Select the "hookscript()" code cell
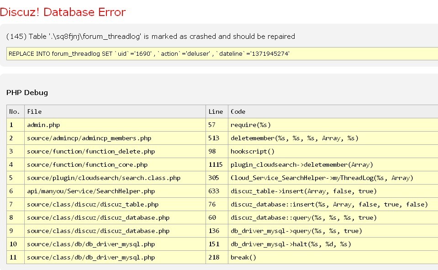438x270 pixels. [333, 151]
